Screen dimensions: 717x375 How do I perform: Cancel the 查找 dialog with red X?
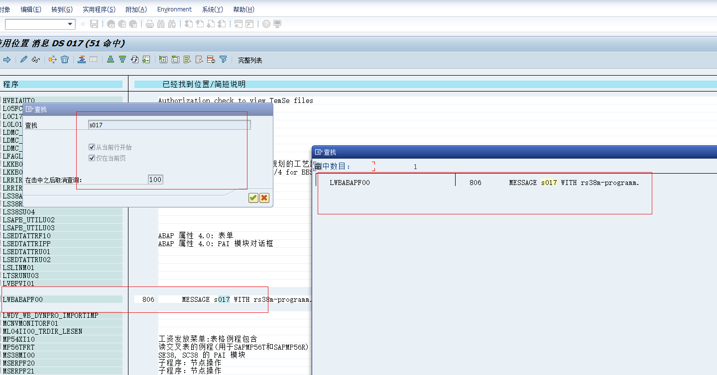click(264, 198)
